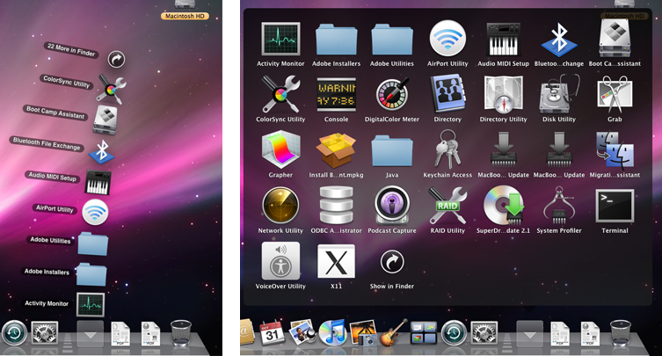Viewport: 662px width, 356px height.
Task: Open Adobe Utilities folder in grid view
Action: [x=392, y=40]
